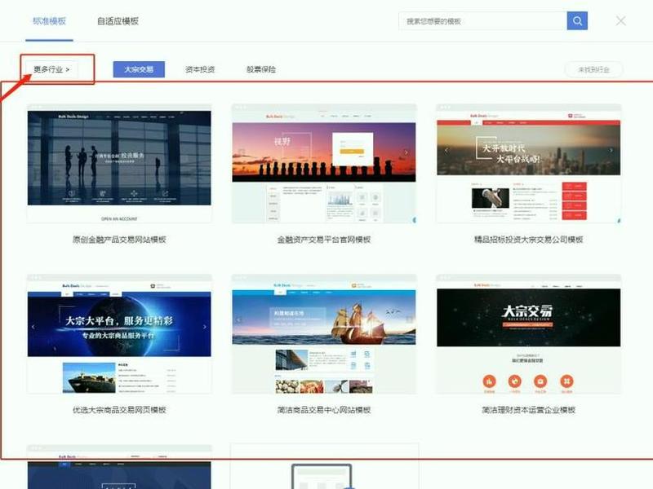The width and height of the screenshot is (653, 489).
Task: Open the 优选大宗商品交易网页模板 thumbnail
Action: (x=119, y=334)
